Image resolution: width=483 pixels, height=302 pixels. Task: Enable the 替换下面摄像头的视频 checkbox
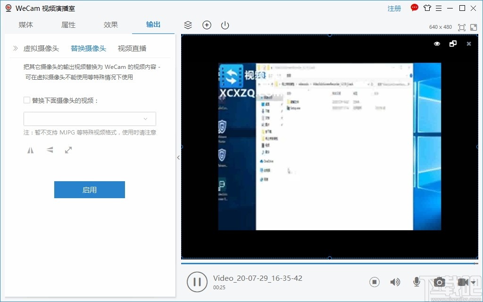[x=26, y=100]
